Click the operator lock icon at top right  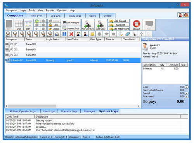click(x=180, y=15)
